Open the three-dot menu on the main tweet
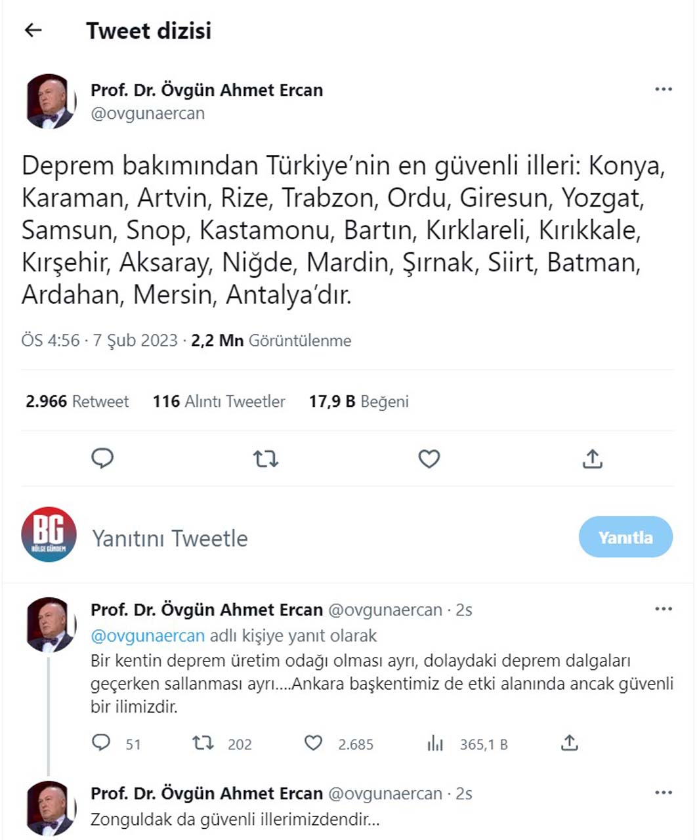This screenshot has width=697, height=840. (x=663, y=91)
